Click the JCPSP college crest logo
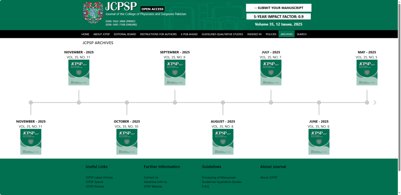401x195 pixels. click(93, 13)
